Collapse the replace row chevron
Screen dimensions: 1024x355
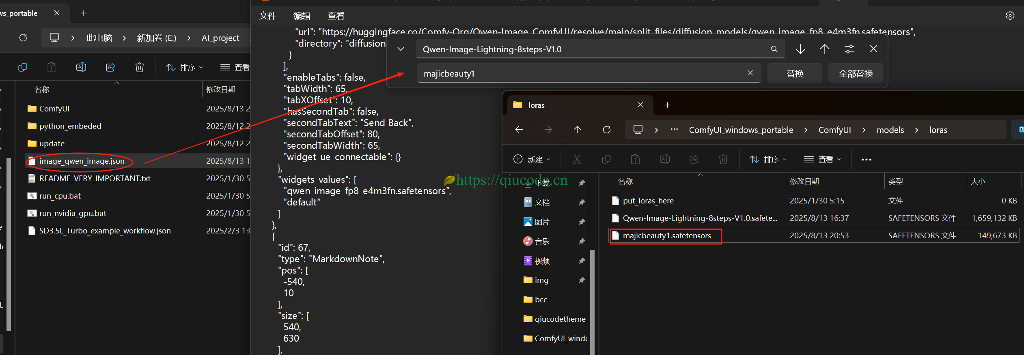coord(401,49)
